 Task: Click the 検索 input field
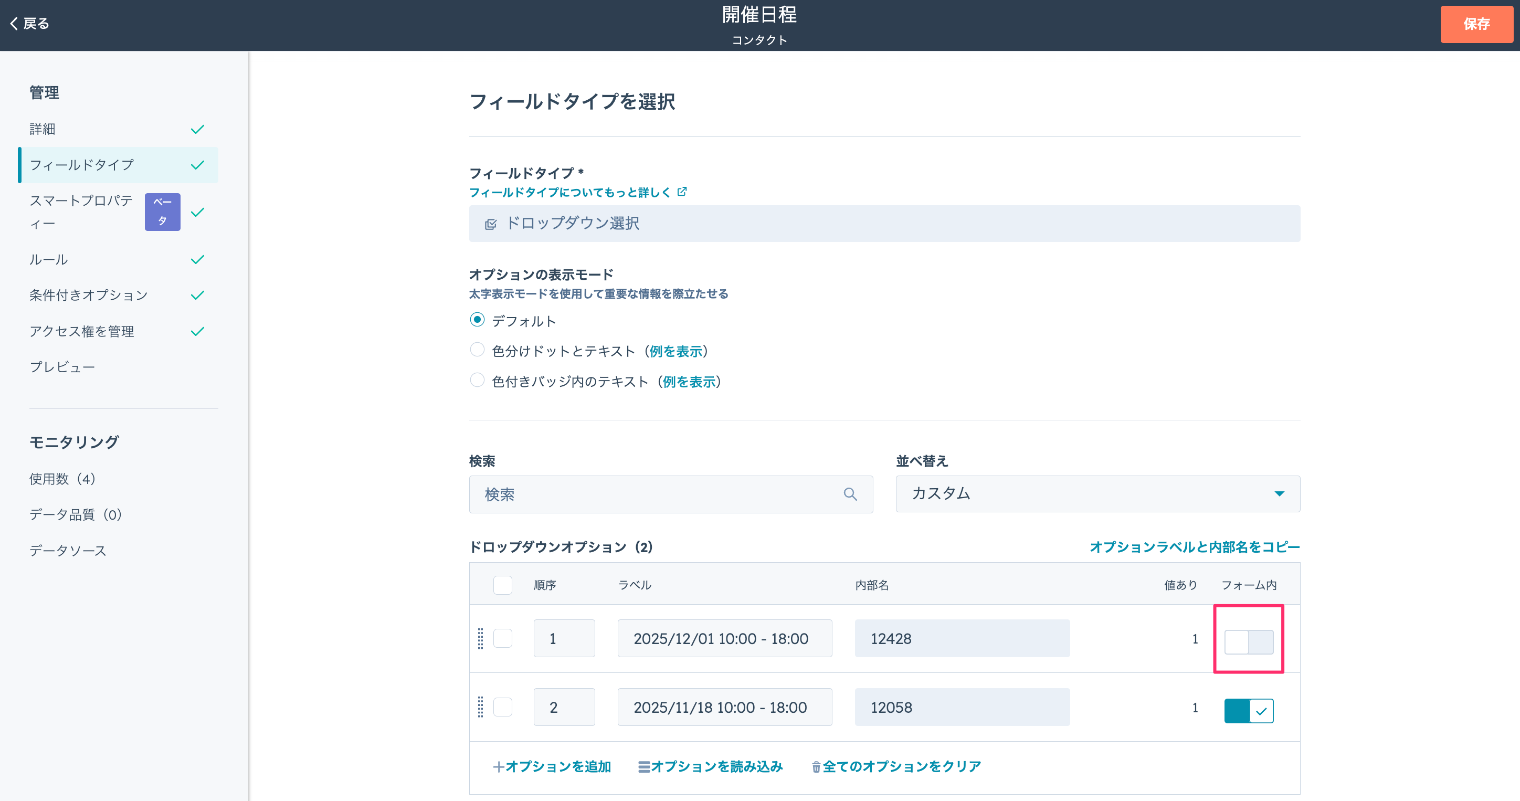point(671,494)
